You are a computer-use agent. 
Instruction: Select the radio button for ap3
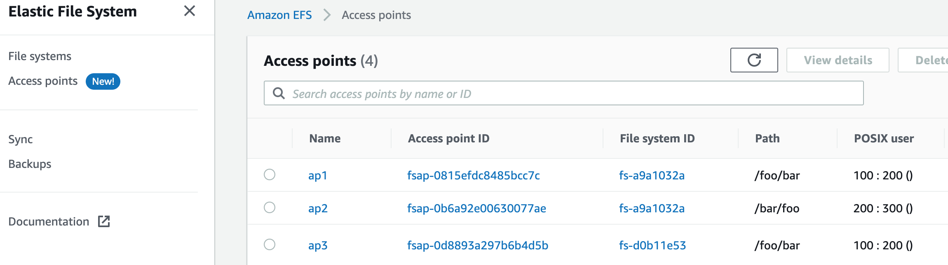270,245
